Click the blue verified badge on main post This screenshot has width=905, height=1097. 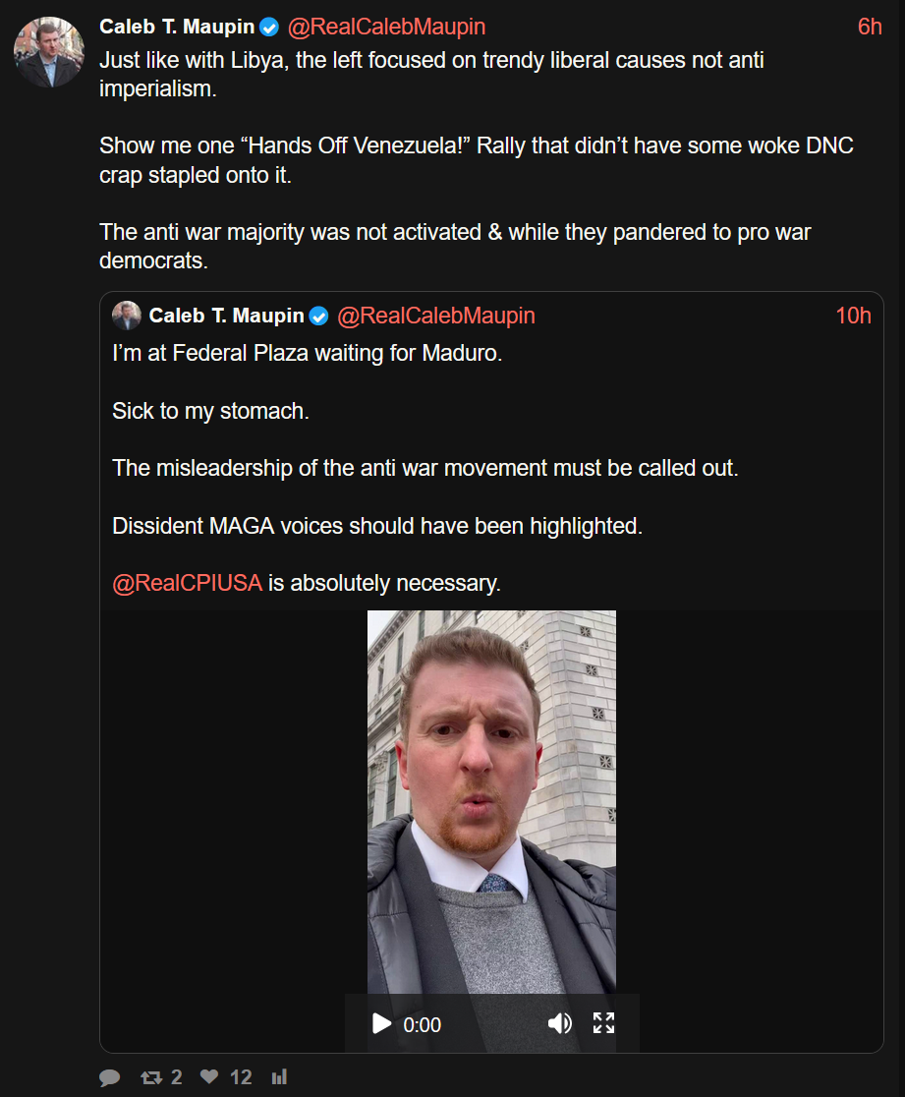coord(269,28)
